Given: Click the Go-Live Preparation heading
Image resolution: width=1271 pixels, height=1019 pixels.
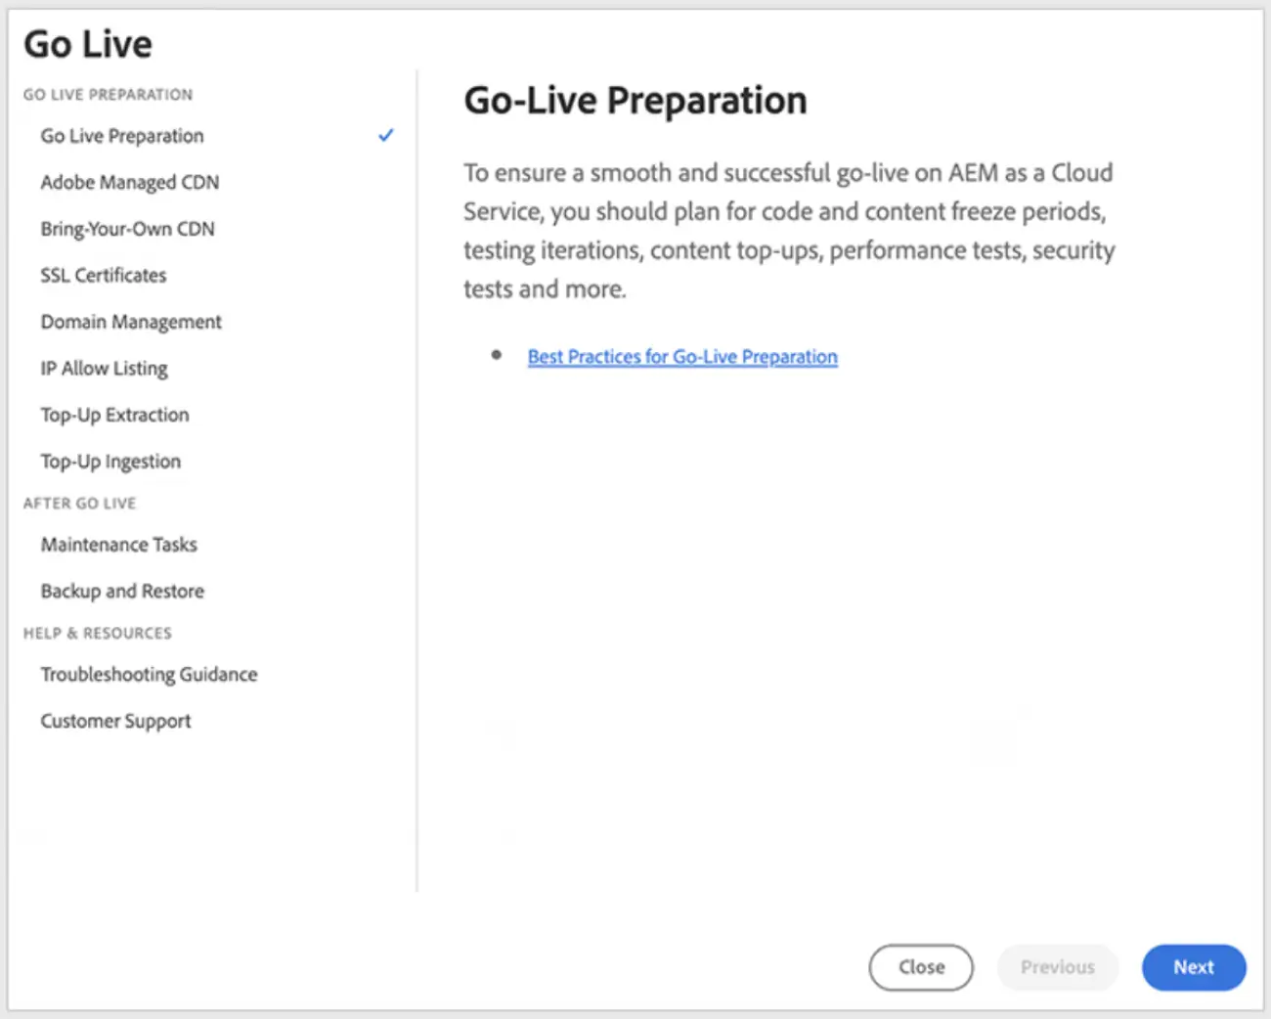Looking at the screenshot, I should (x=635, y=101).
